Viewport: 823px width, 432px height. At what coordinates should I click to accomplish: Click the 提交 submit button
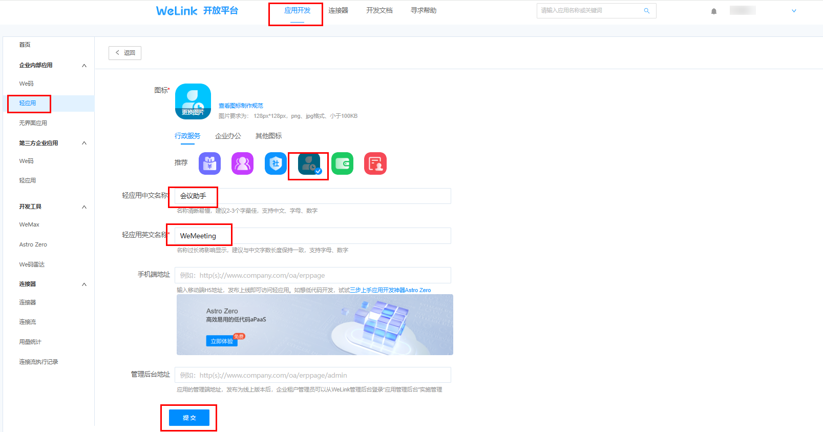pos(189,418)
